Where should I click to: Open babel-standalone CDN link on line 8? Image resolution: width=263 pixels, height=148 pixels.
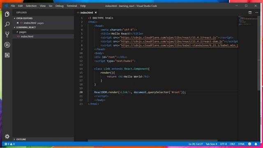tap(179, 45)
